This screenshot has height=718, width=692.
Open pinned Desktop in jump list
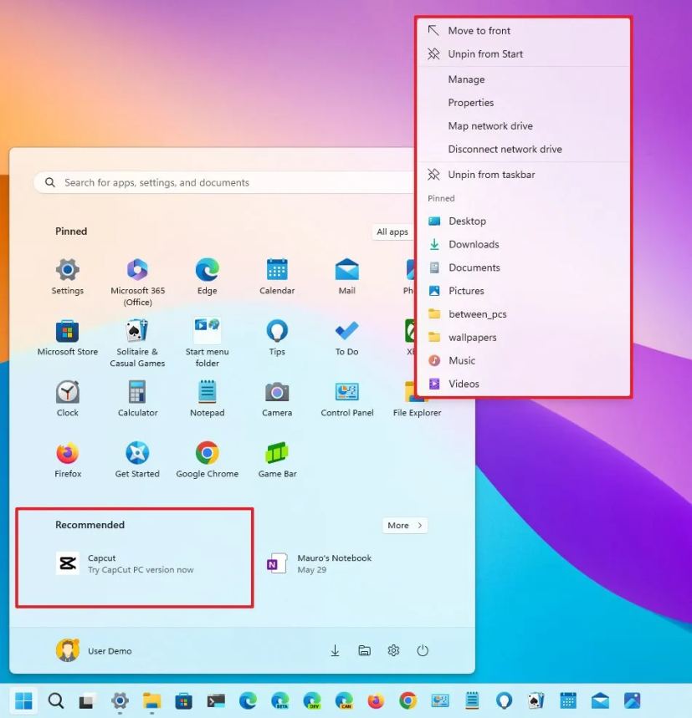523,222
